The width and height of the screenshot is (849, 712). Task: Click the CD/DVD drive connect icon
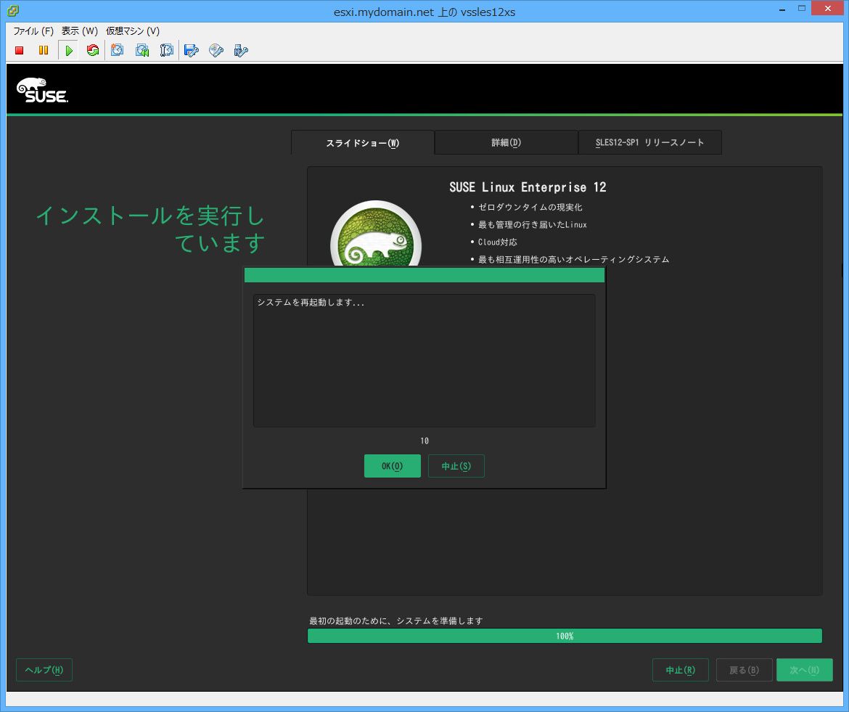tap(216, 50)
